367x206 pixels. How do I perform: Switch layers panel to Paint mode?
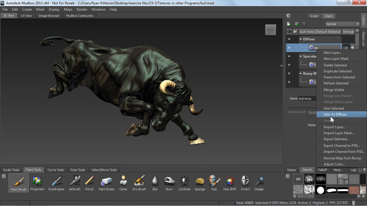click(x=329, y=16)
